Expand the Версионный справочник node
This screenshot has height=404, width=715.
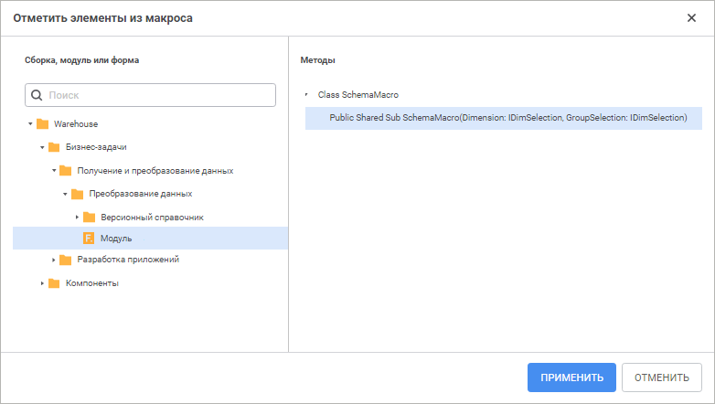tap(77, 218)
